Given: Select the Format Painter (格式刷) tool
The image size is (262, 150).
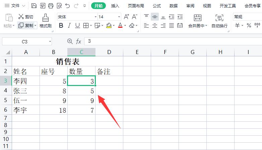Looking at the screenshot, I should [x=45, y=20].
